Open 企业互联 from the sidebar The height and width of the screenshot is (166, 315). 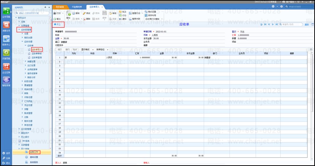click(x=6, y=68)
